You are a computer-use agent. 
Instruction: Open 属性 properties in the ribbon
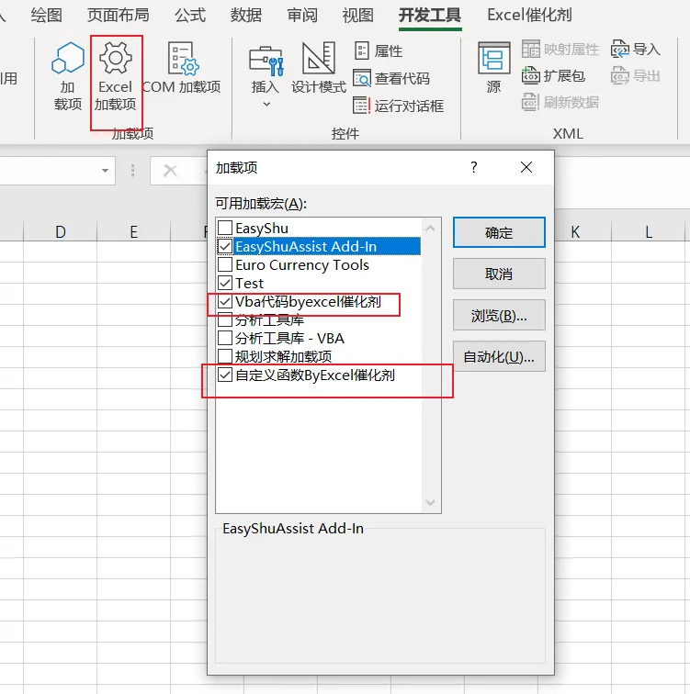[379, 50]
